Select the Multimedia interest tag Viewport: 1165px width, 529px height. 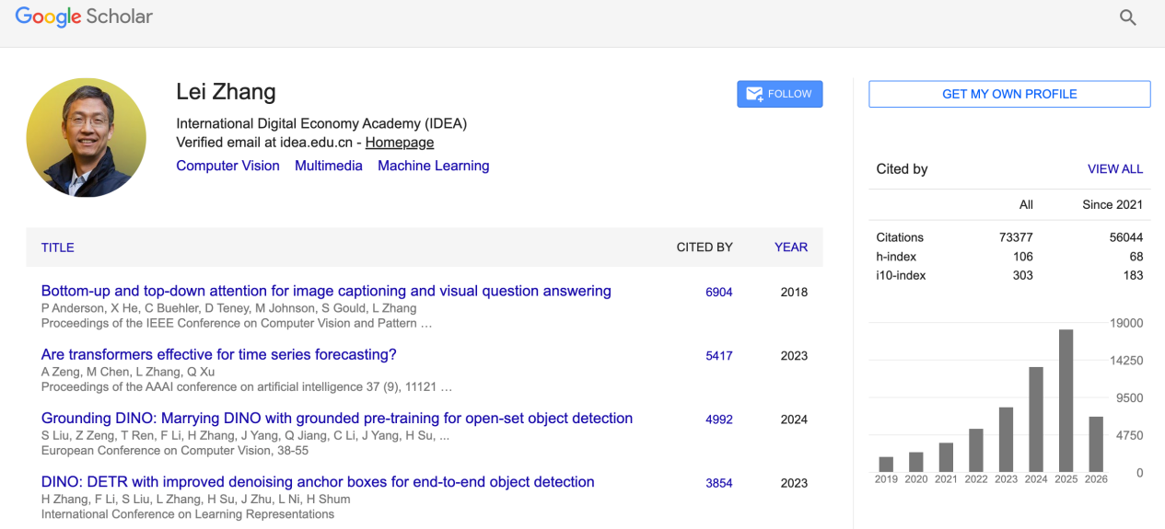pos(329,166)
